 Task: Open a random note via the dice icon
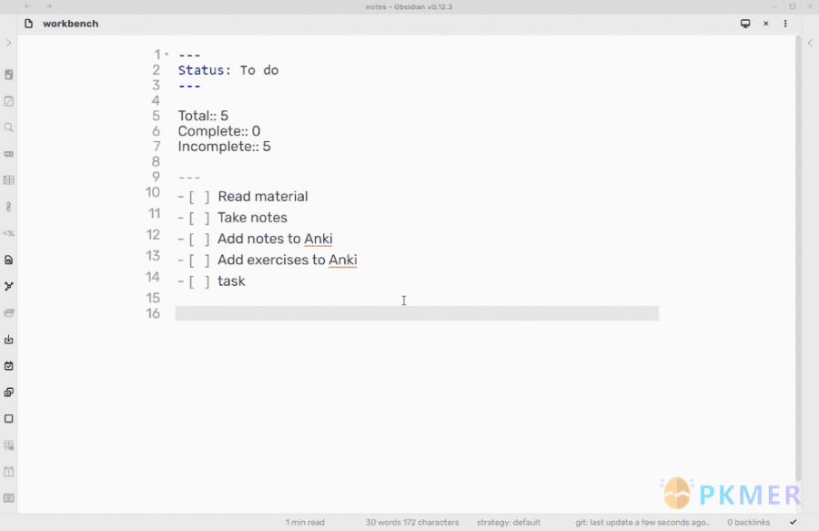tap(9, 101)
